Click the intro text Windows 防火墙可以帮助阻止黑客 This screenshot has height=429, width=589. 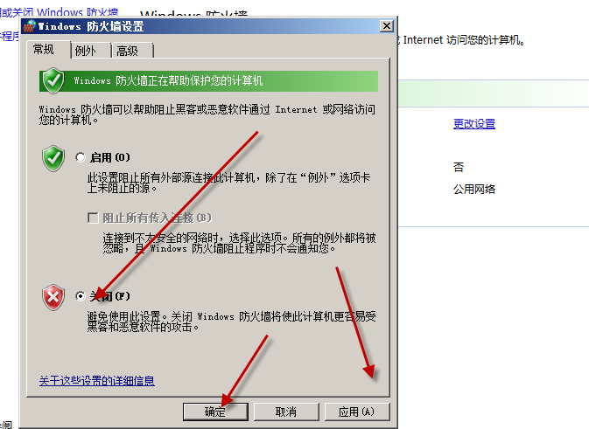207,114
